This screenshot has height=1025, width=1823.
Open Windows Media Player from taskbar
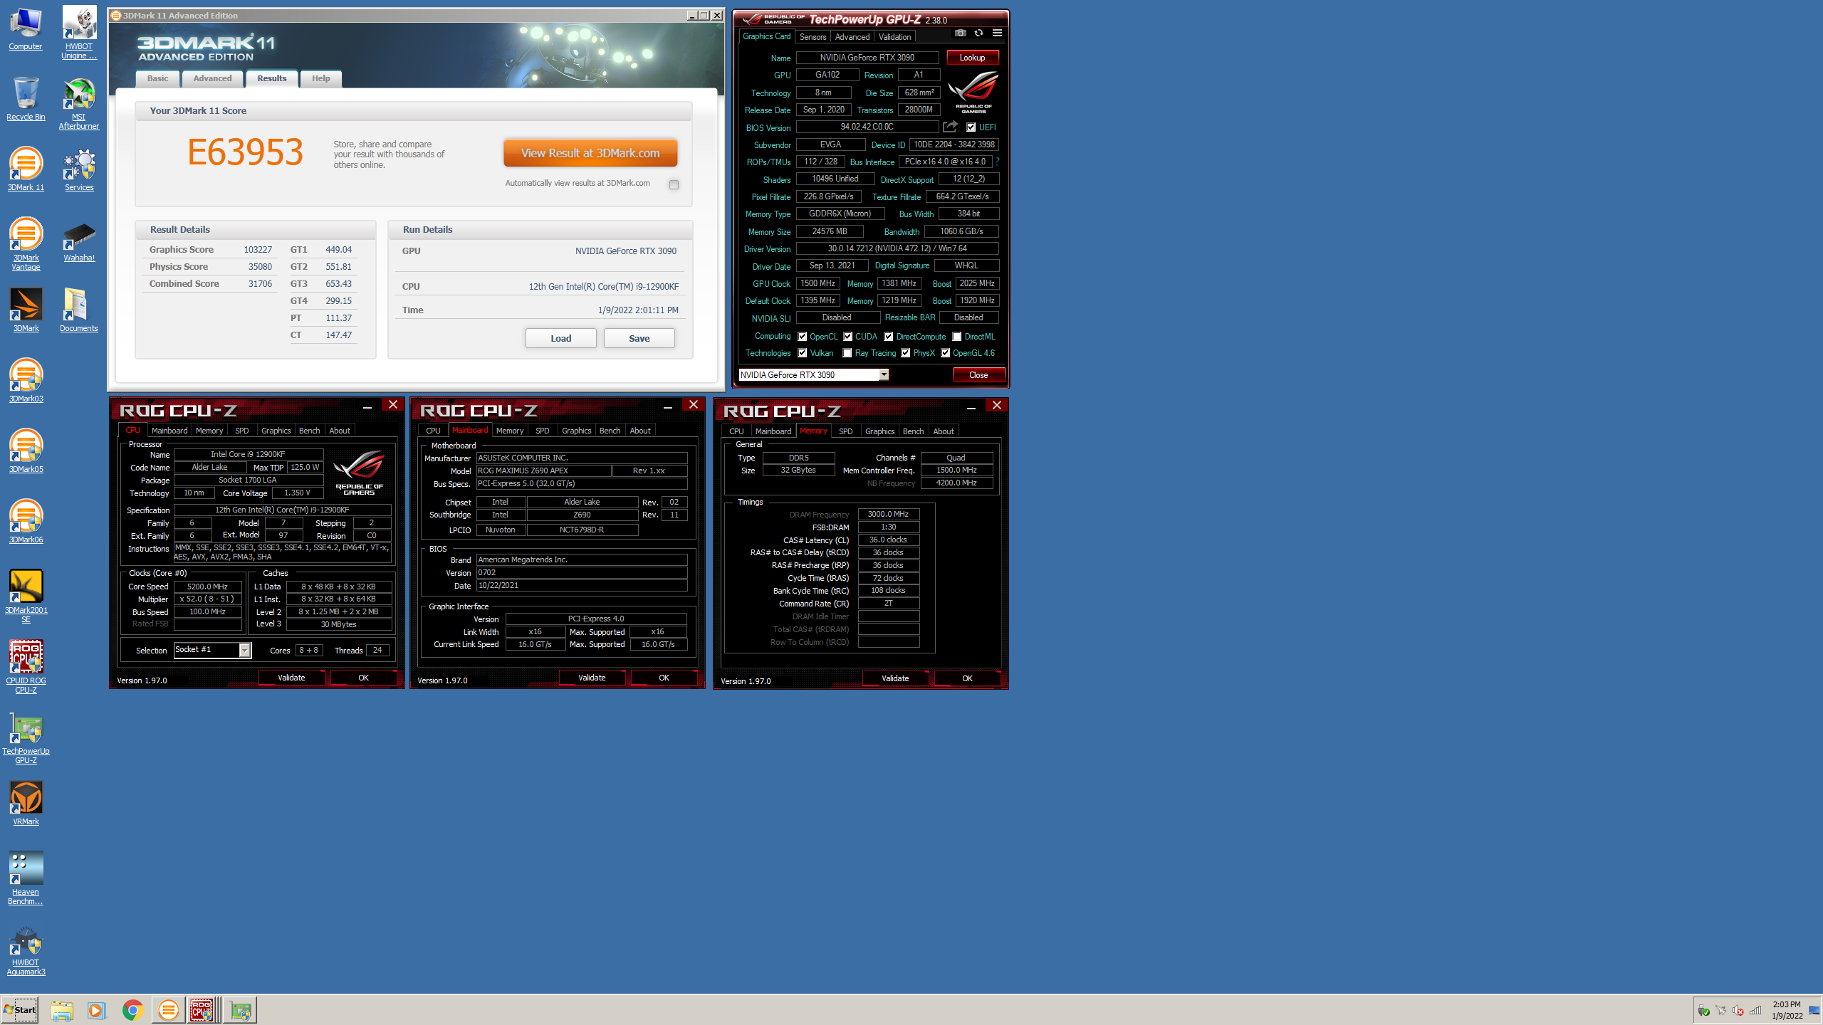[x=97, y=1009]
